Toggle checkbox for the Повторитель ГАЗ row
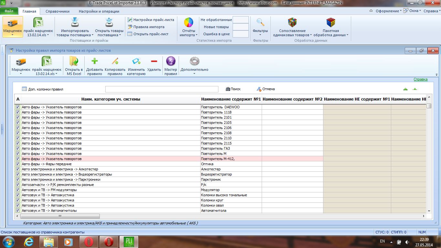 pos(18,148)
